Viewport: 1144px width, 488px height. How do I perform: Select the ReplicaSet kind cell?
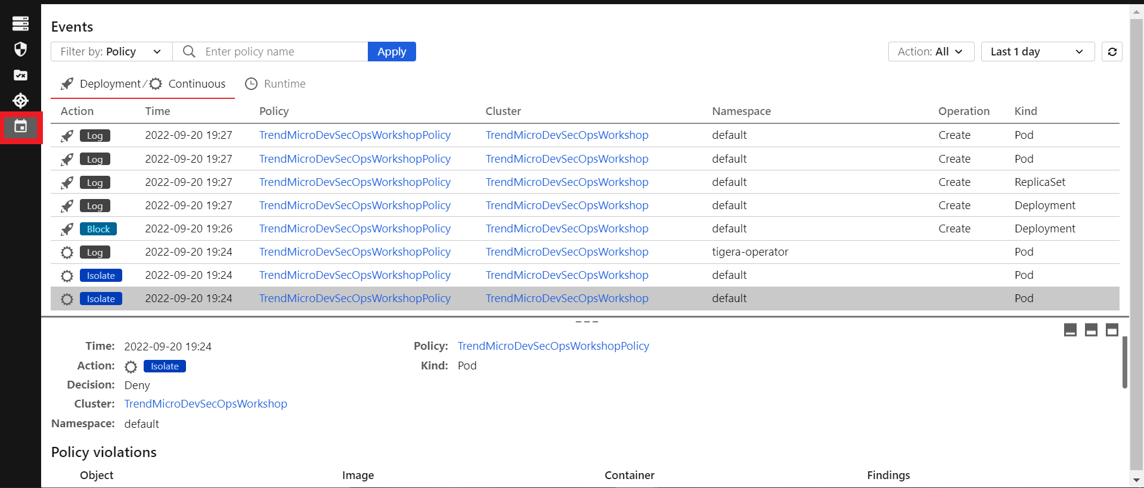tap(1040, 182)
